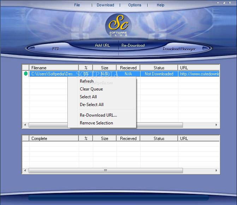Open the File menu

point(77,5)
